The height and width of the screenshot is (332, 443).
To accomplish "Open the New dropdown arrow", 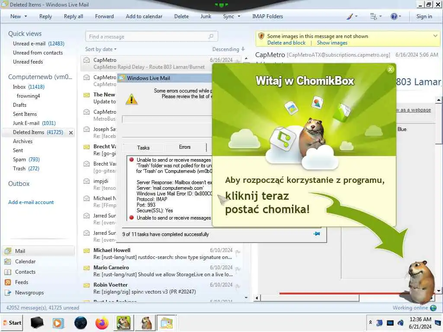I will coord(26,16).
